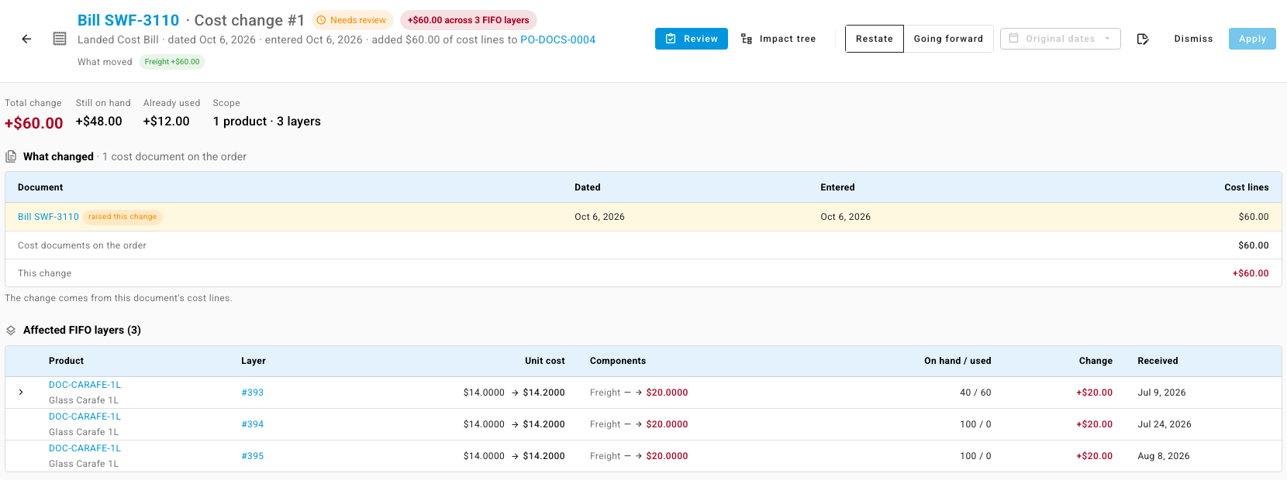Open FIFO layer #393
Screen dimensions: 1287x480
253,393
